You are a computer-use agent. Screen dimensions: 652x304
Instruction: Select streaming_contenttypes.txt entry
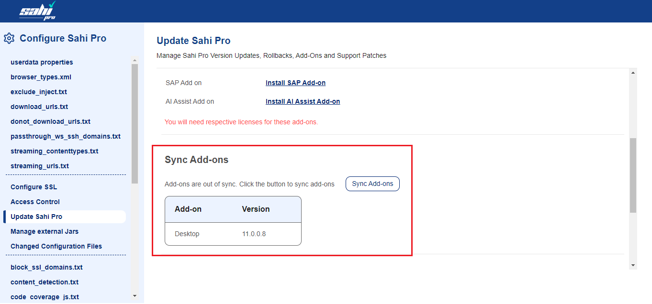[x=54, y=151]
